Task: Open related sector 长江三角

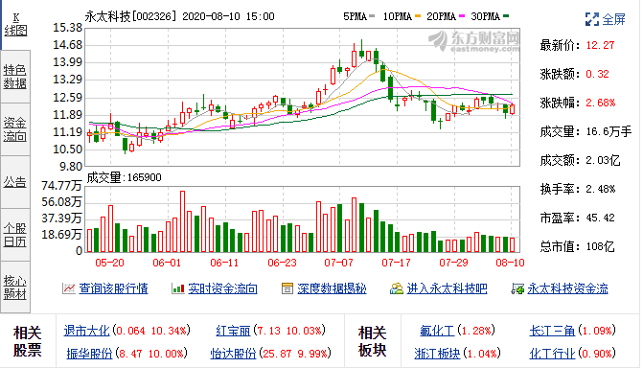Action: [x=552, y=331]
